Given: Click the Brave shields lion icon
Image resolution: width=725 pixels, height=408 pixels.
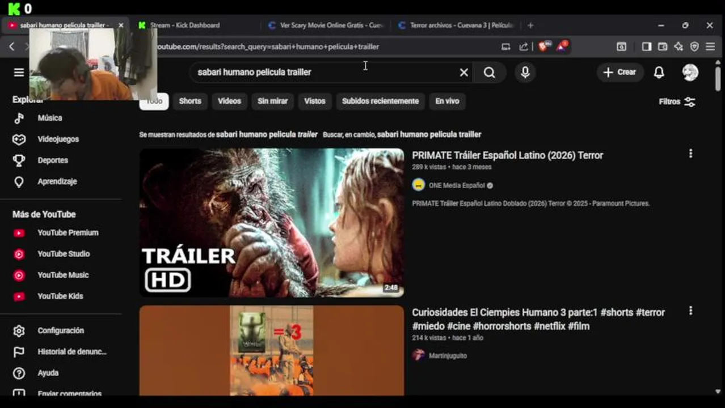Looking at the screenshot, I should (543, 46).
